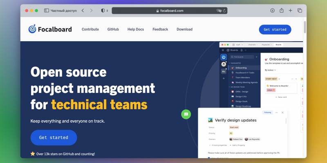Click the Get started button in the header
327x163 pixels.
click(275, 29)
